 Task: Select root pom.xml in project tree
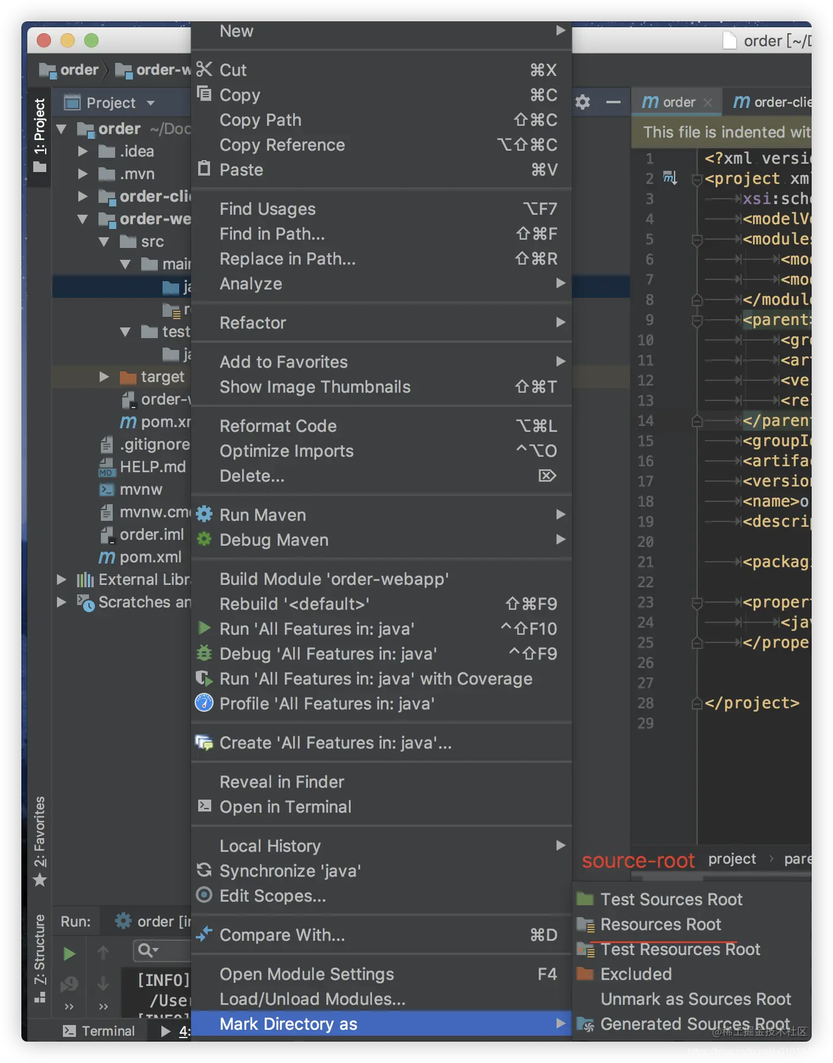(x=140, y=557)
